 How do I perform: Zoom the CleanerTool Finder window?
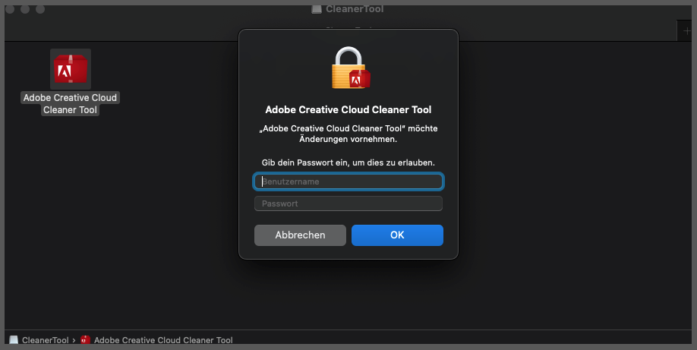40,9
